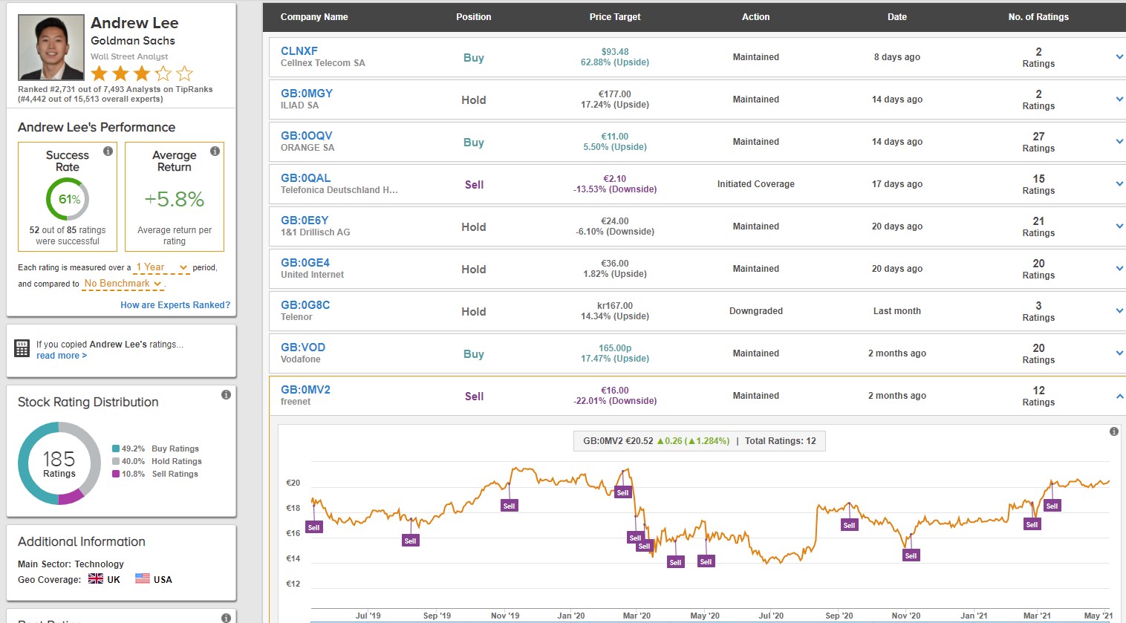
Task: Expand the GB:VOD Vodafone row
Action: tap(1119, 353)
